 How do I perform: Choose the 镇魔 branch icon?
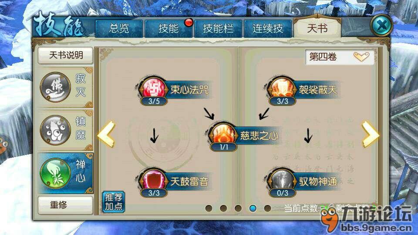pyautogui.click(x=55, y=130)
